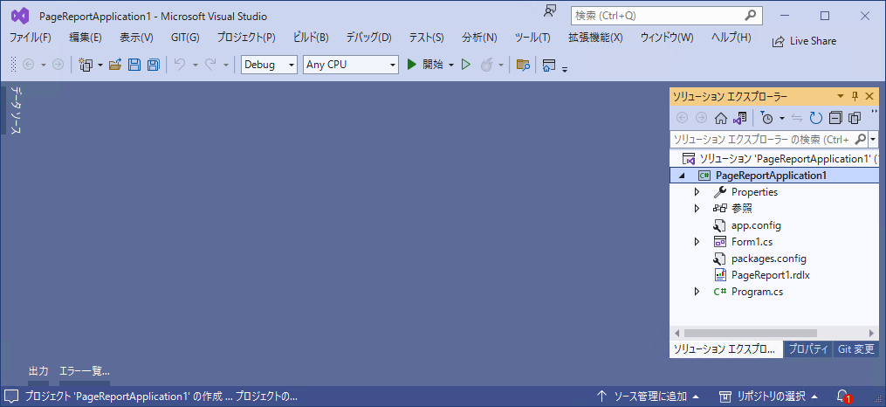Open Solution Explorer search options dropdown
Screen dimensions: 886x407
point(874,139)
